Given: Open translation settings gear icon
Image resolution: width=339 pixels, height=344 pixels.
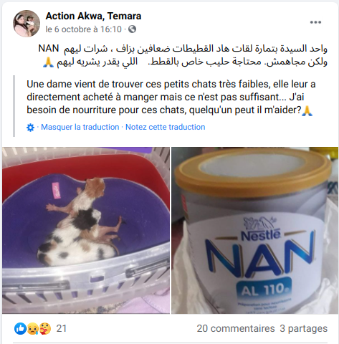Looking at the screenshot, I should click(x=30, y=128).
